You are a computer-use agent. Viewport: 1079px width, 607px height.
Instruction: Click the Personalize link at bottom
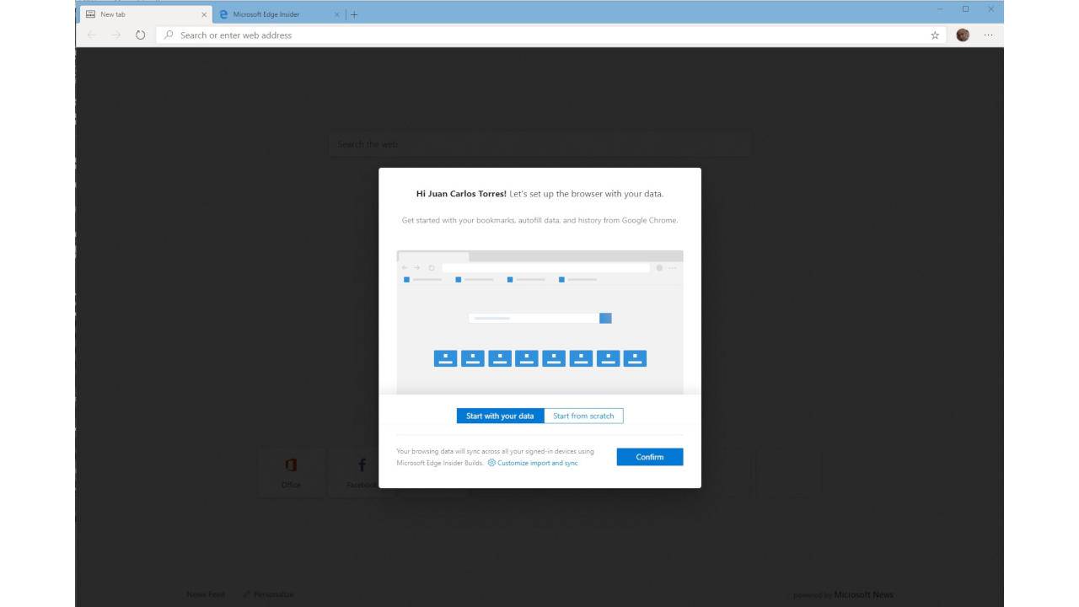[x=268, y=594]
